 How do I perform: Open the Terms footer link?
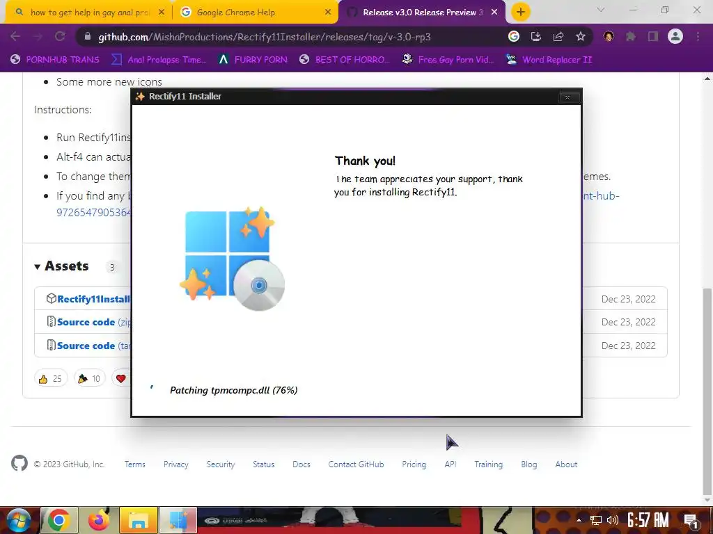point(135,464)
